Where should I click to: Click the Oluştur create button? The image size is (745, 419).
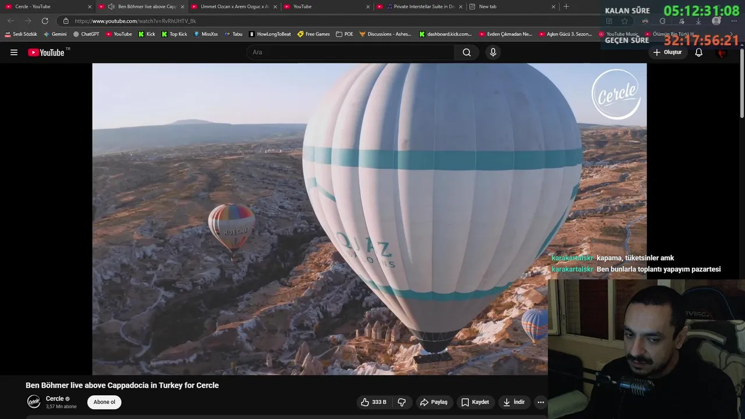pyautogui.click(x=667, y=52)
